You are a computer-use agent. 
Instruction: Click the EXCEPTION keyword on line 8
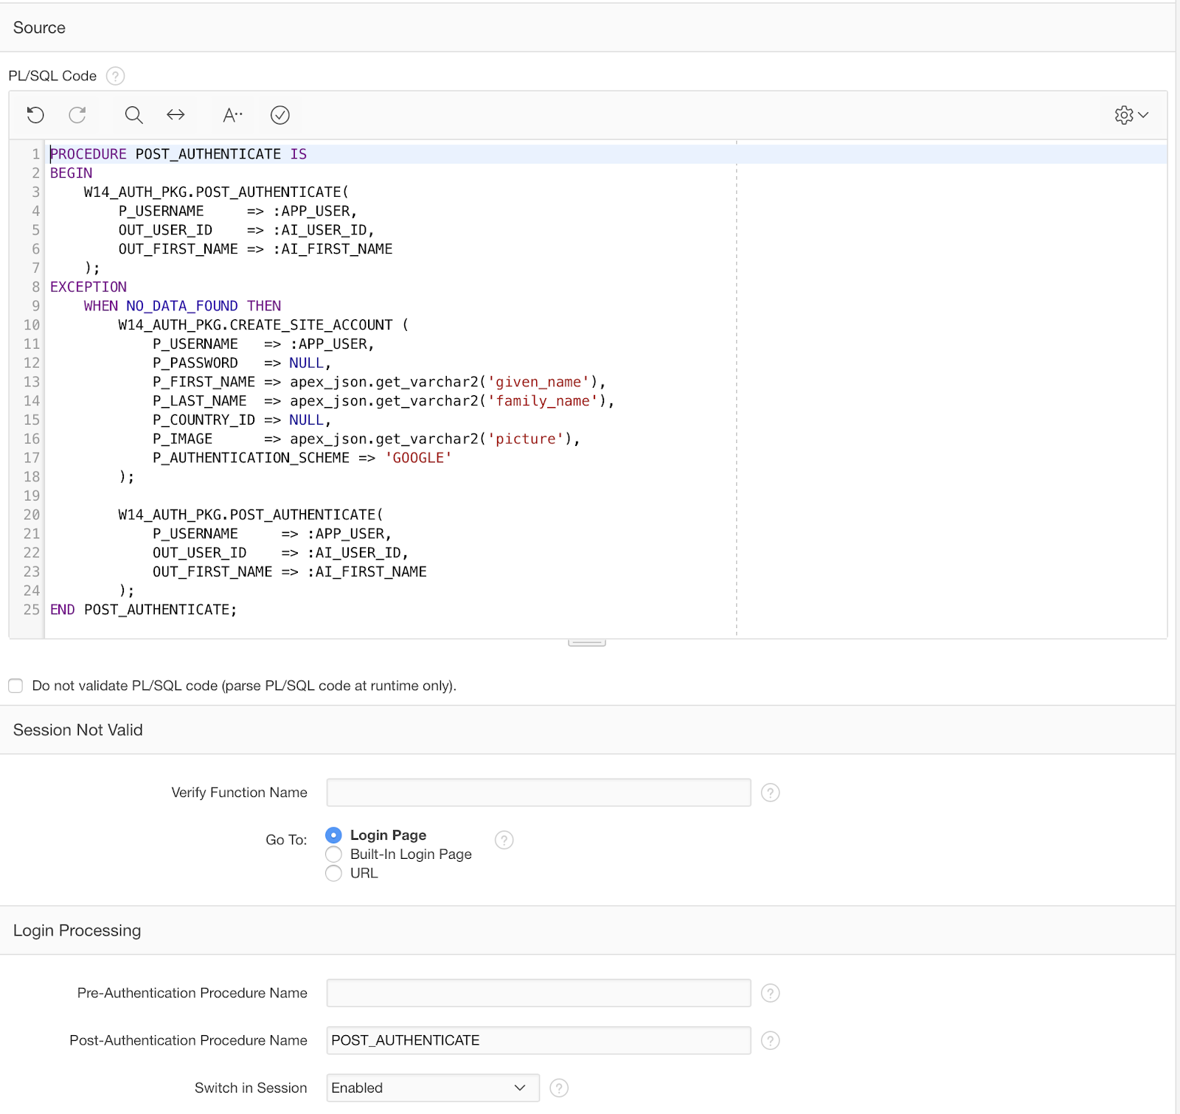(x=88, y=287)
